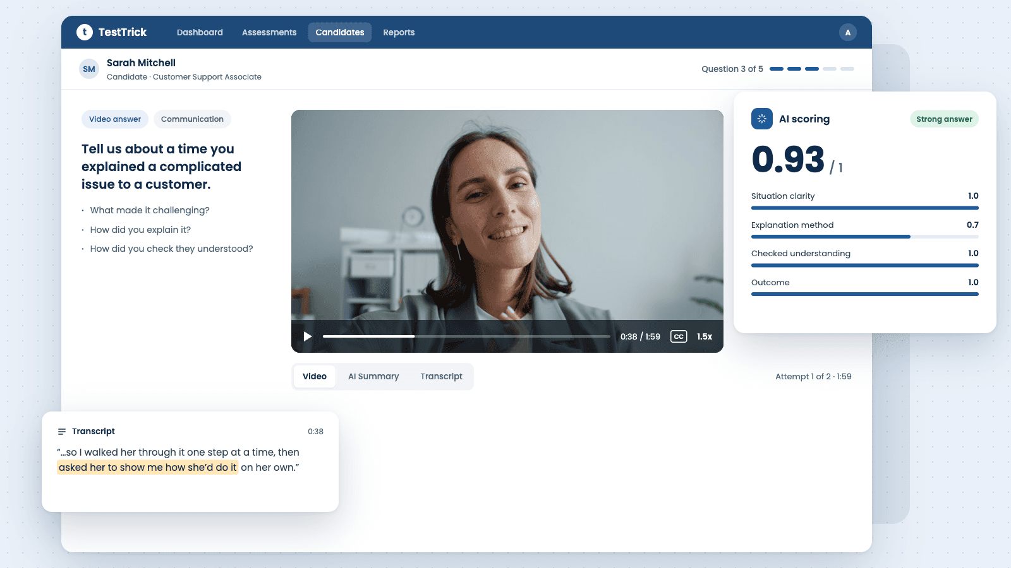Open the Dashboard nav item

click(200, 32)
